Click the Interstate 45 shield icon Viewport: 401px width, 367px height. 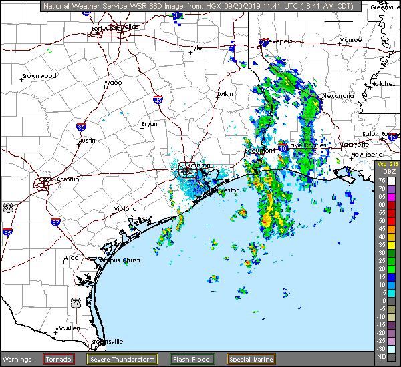click(158, 99)
